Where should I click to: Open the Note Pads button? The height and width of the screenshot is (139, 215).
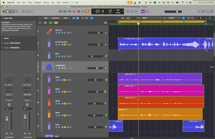[x=203, y=11]
